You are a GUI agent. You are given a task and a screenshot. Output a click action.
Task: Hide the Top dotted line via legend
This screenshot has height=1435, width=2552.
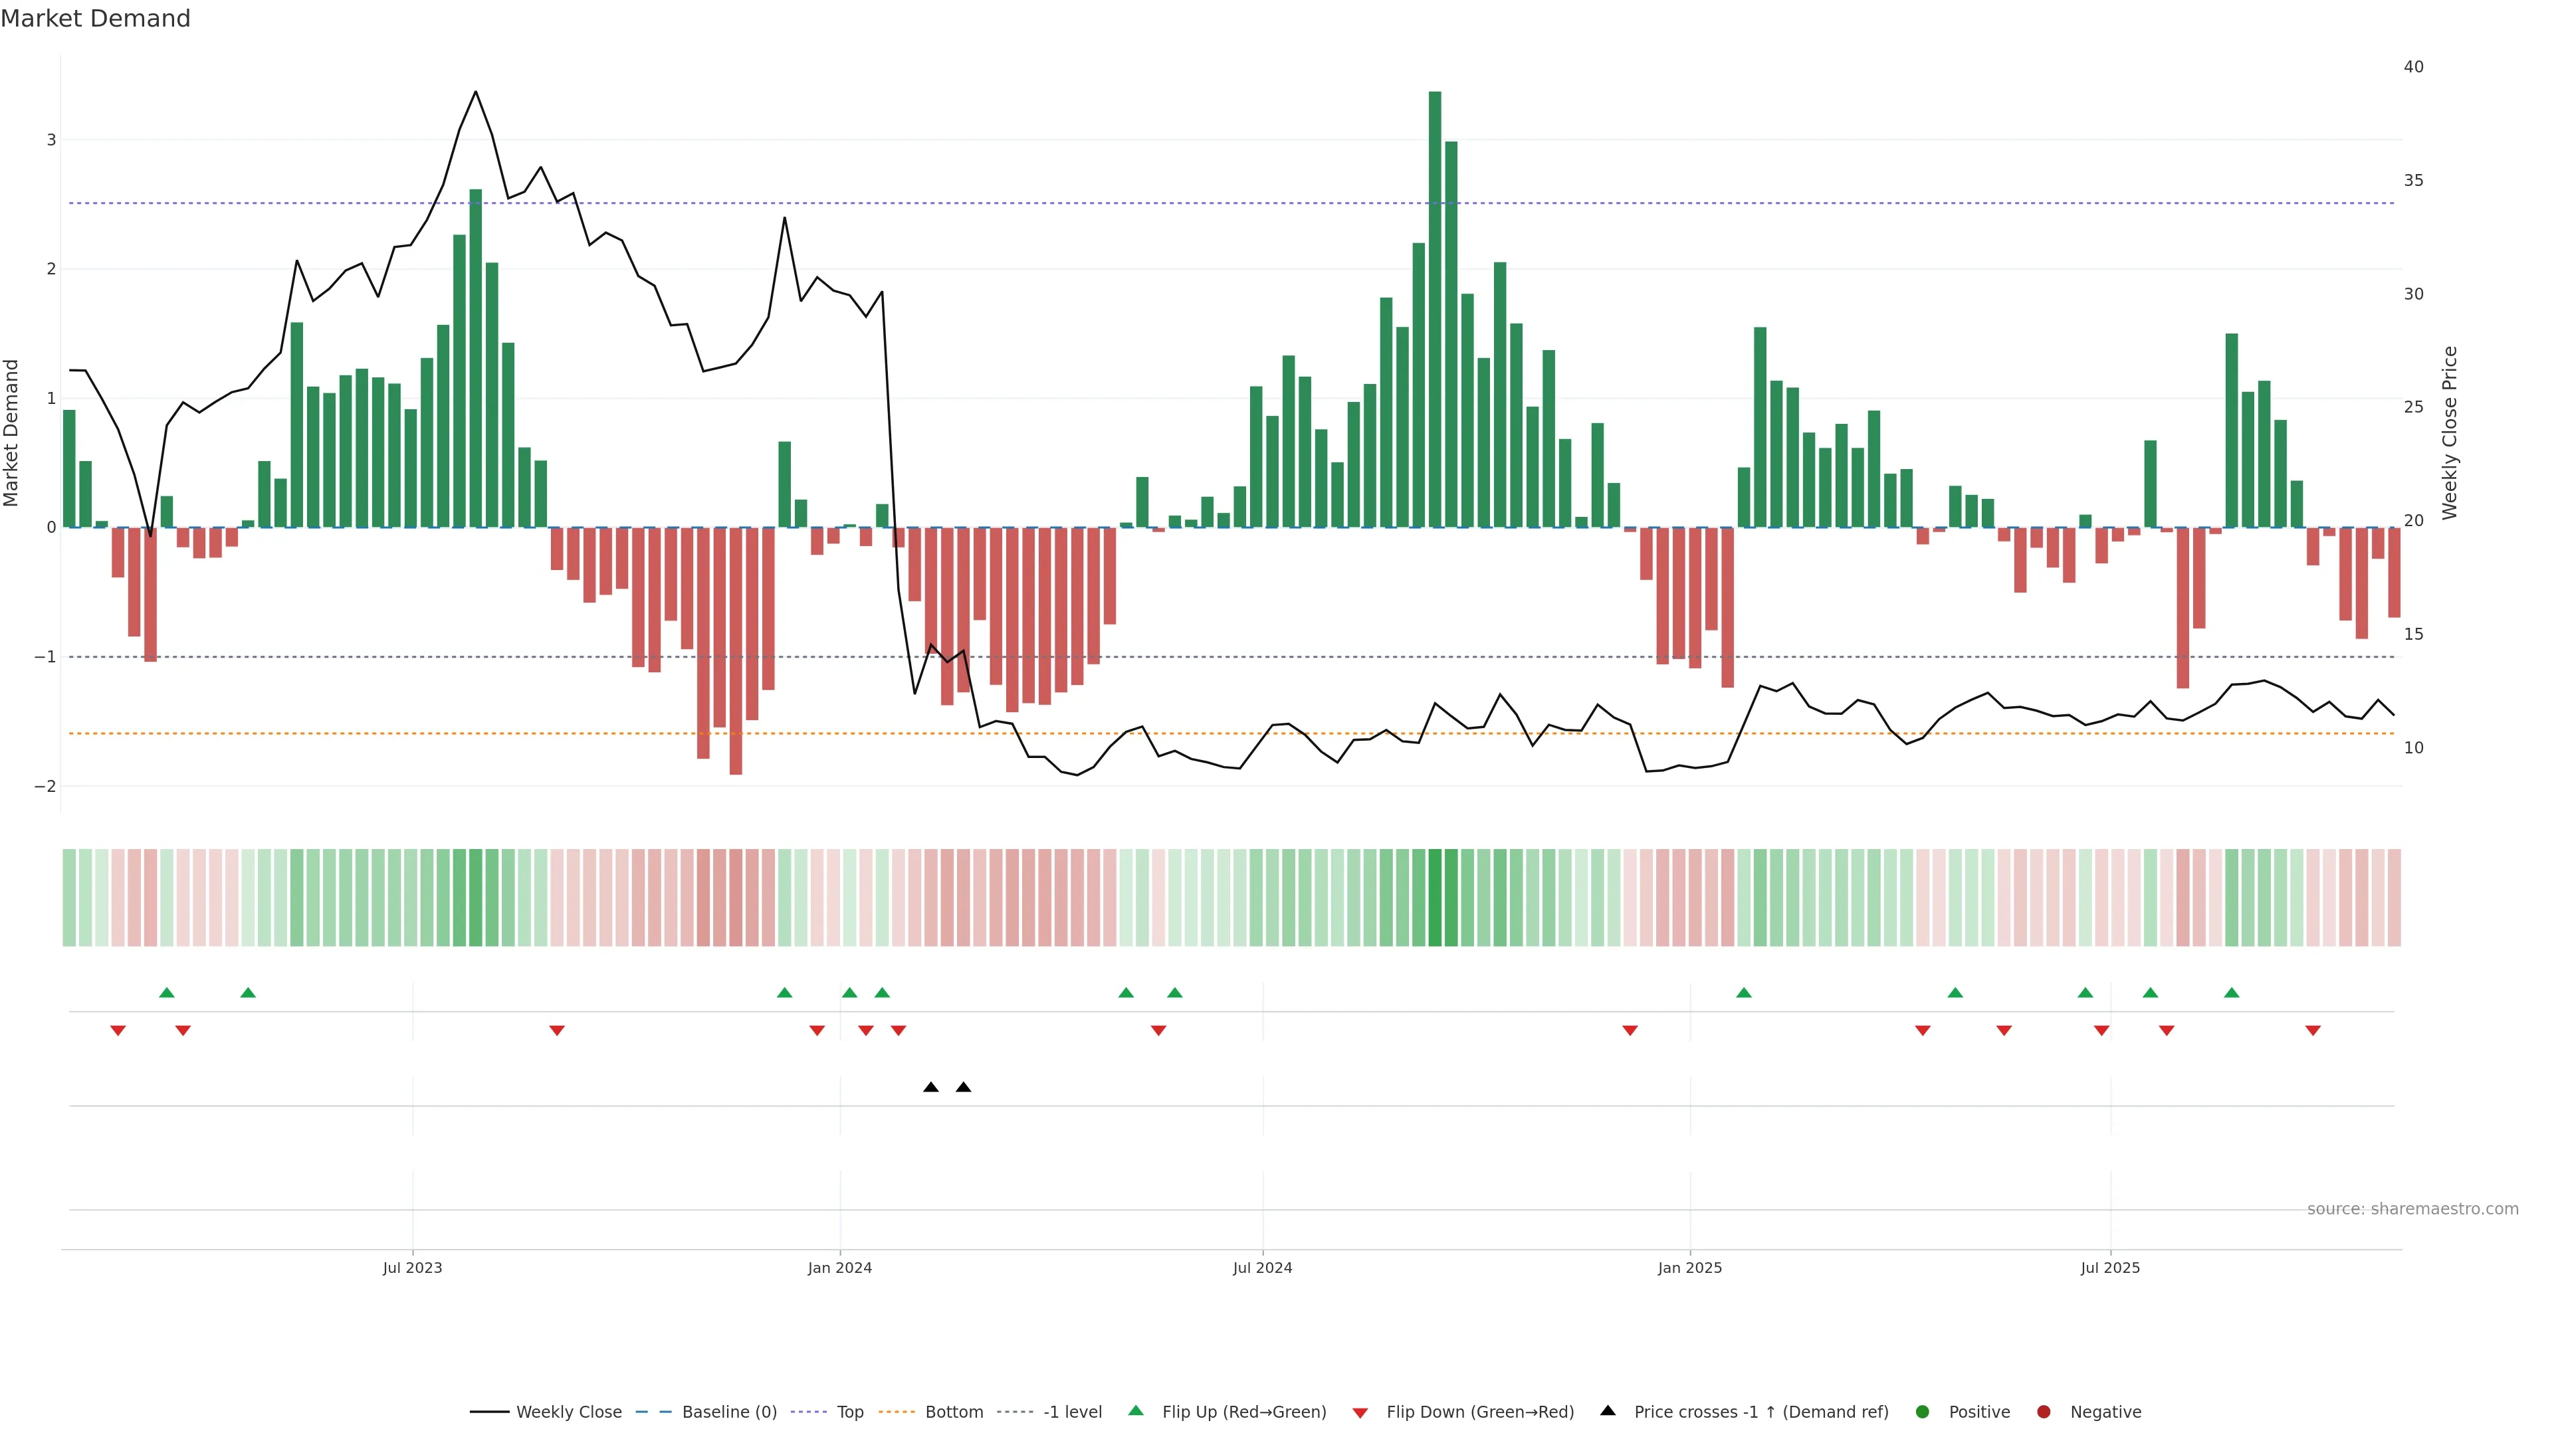click(849, 1411)
